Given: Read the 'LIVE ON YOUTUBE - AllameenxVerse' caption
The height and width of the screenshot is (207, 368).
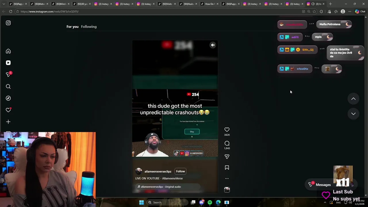Looking at the screenshot, I should tap(159, 179).
